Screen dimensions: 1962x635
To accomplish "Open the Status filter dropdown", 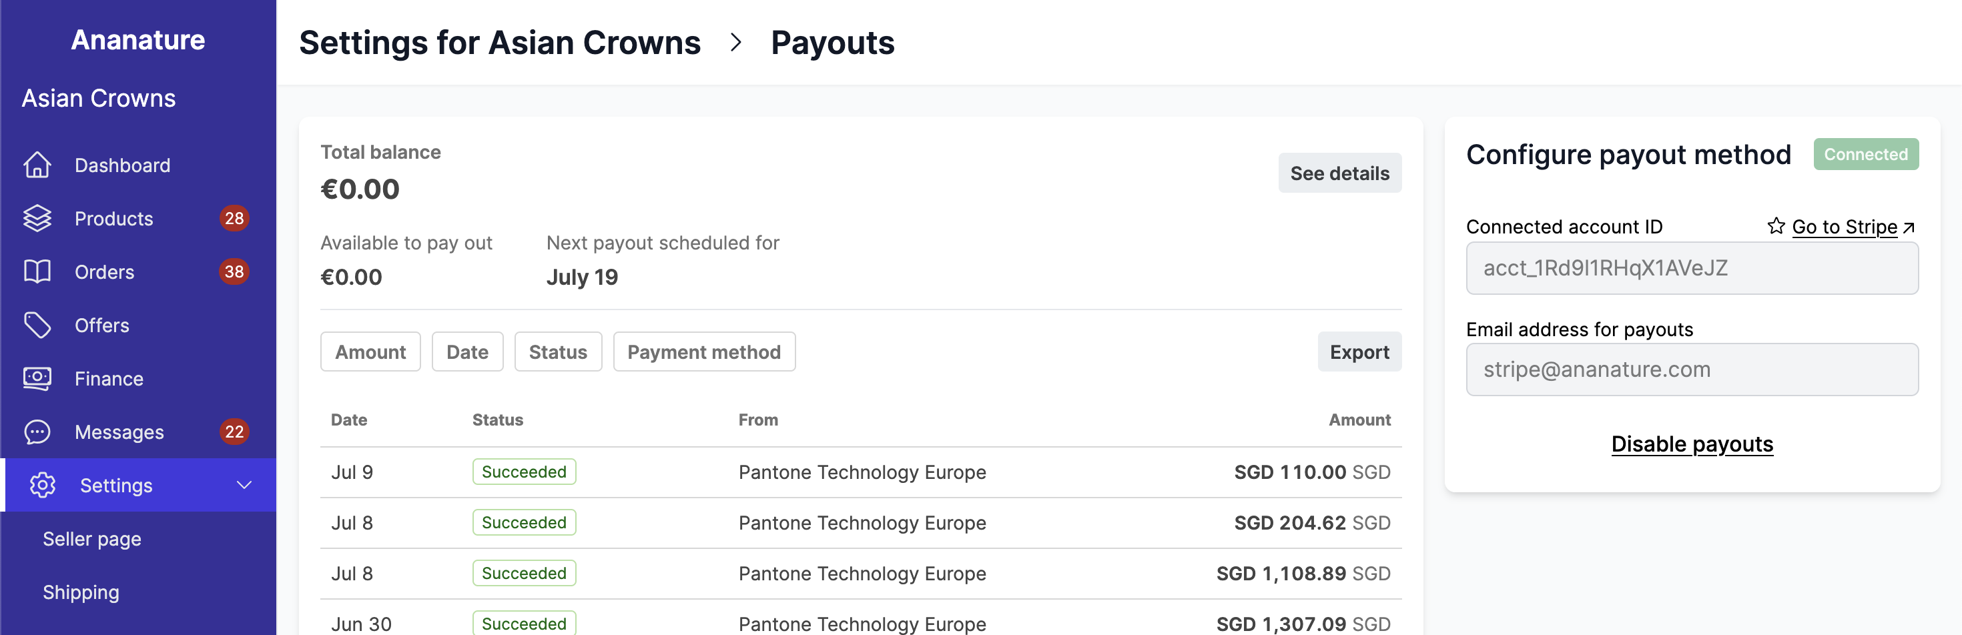I will (557, 351).
